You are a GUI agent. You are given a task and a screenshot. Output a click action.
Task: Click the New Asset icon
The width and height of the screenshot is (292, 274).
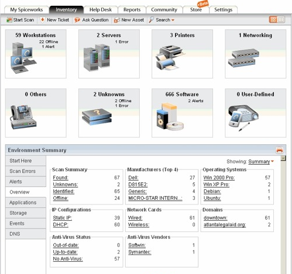tap(117, 20)
